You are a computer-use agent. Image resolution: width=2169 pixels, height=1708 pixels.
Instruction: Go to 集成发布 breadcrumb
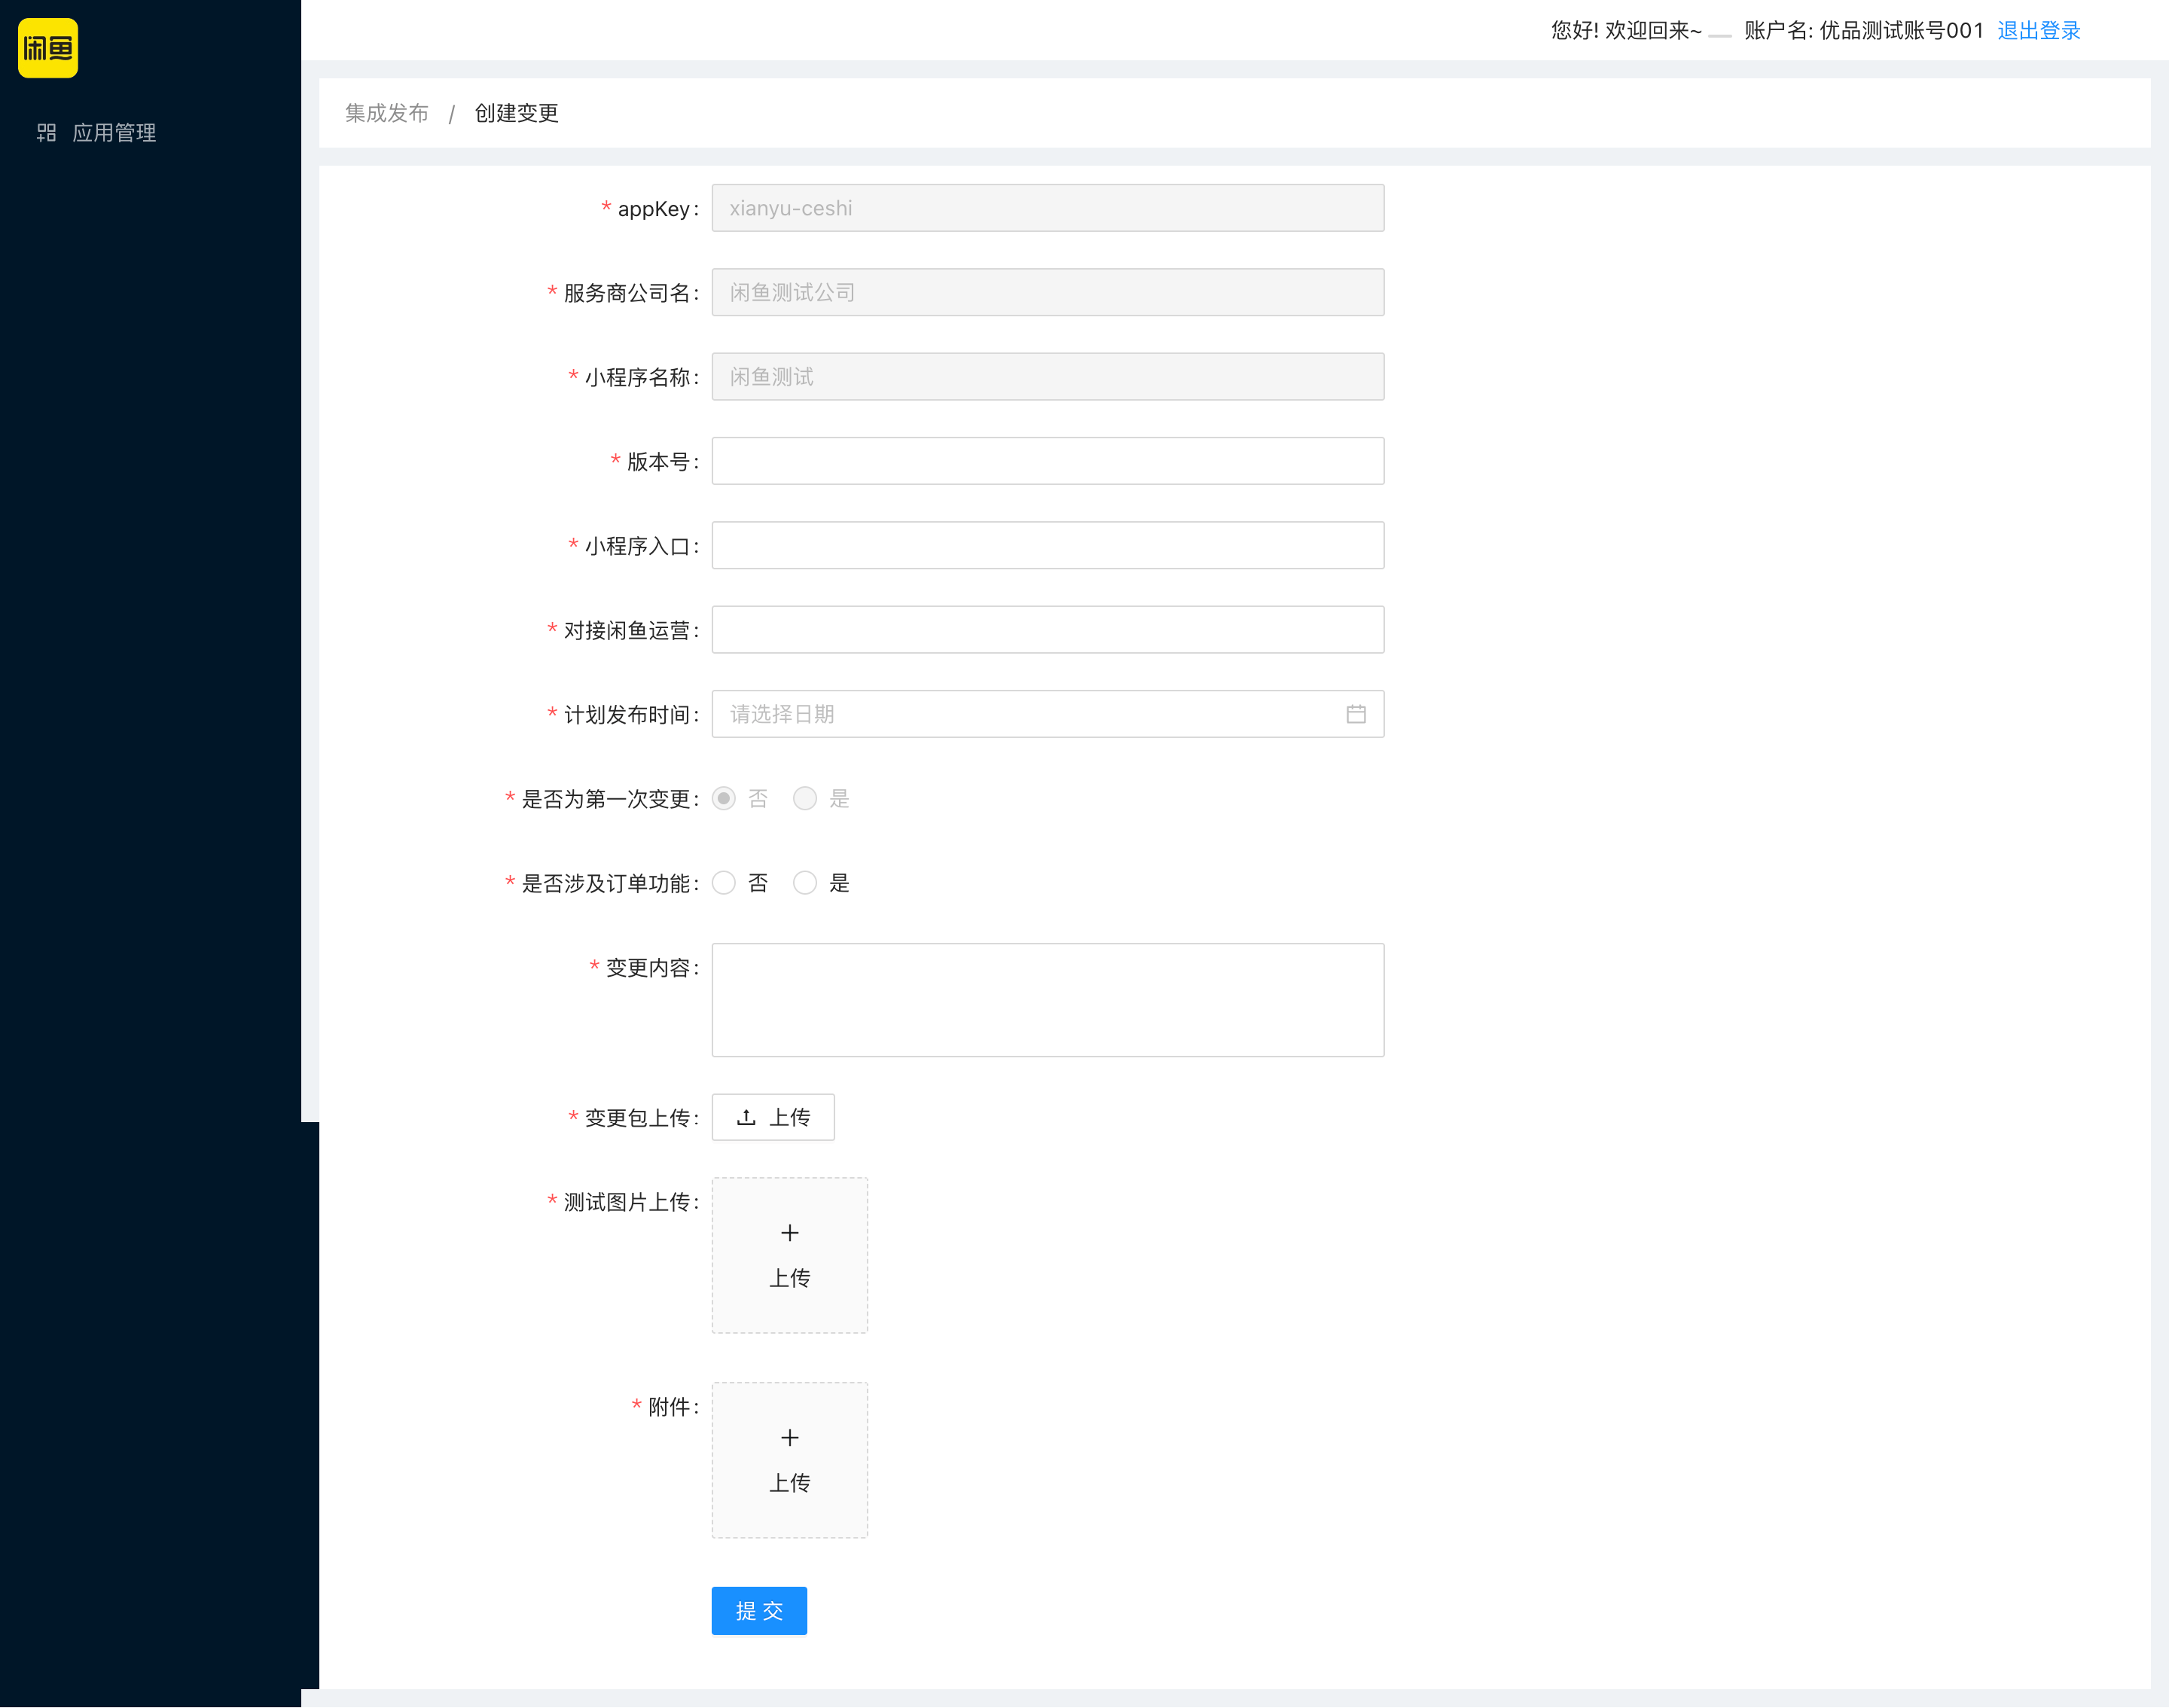[x=386, y=113]
